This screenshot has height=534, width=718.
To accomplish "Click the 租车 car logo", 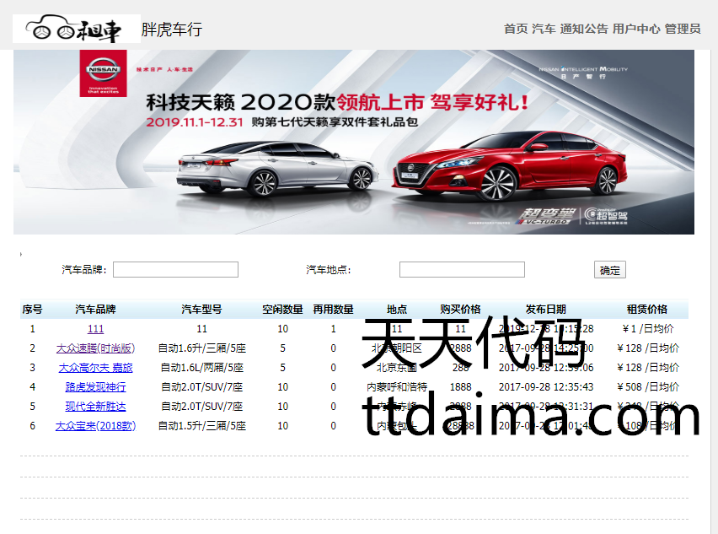I will [77, 30].
